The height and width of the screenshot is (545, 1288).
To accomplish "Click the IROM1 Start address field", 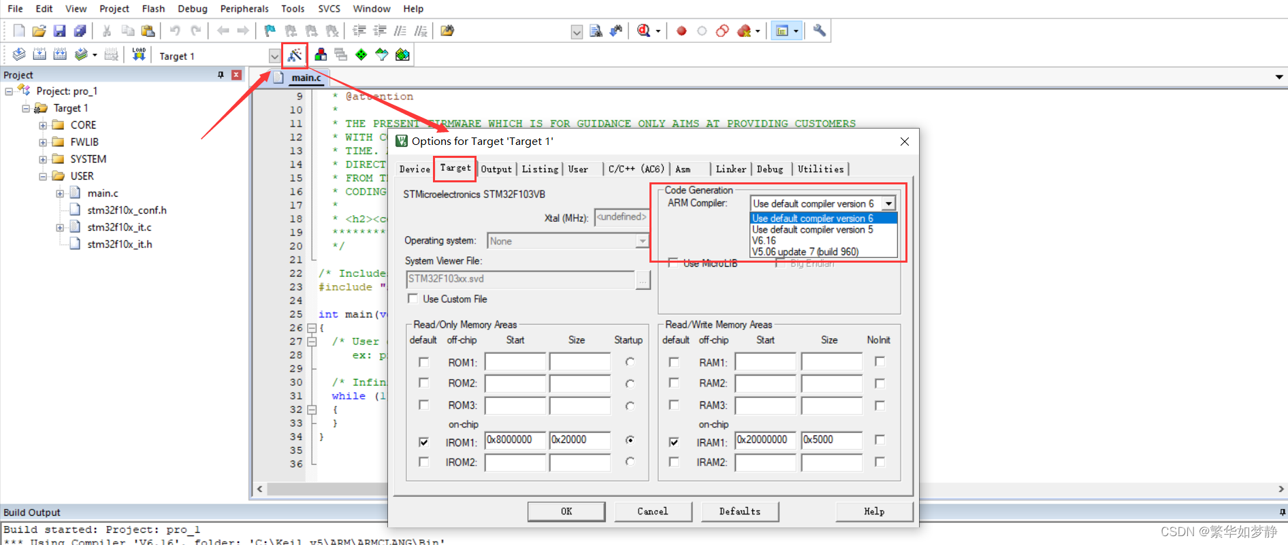I will (515, 440).
